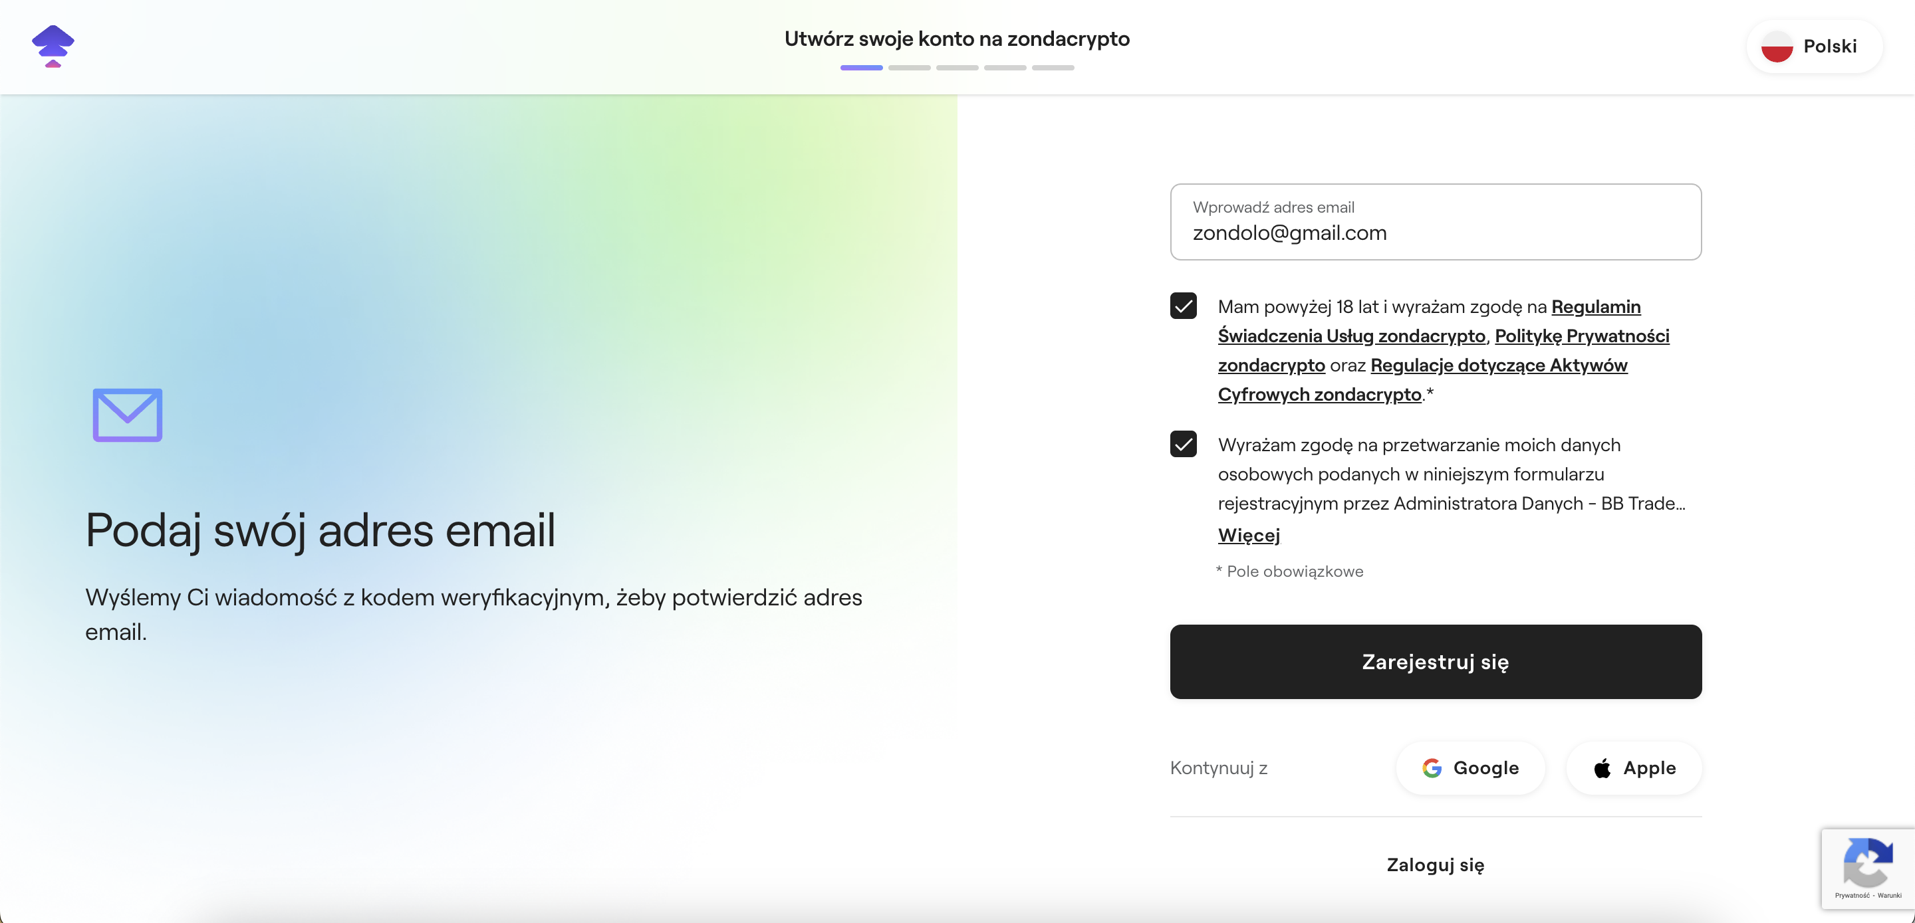Open the Zaloguj się login link
Viewport: 1915px width, 923px height.
pos(1435,865)
